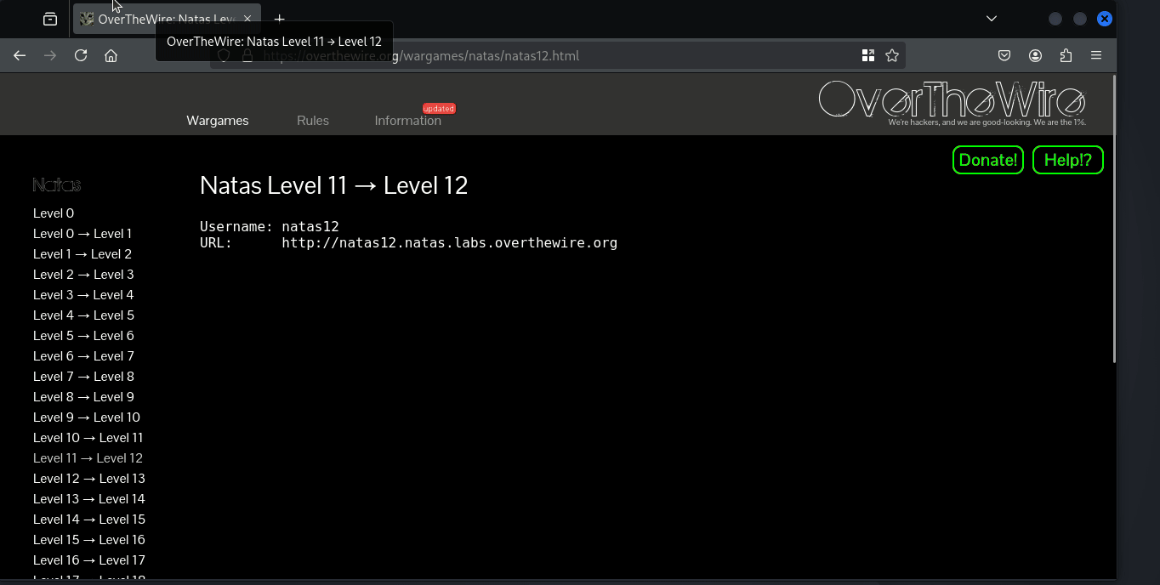Click the natas12.natas.labs.overthewire.org URL text
Image resolution: width=1160 pixels, height=585 pixels.
pos(449,243)
